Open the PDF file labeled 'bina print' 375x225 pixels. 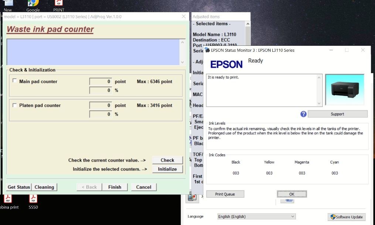point(8,202)
